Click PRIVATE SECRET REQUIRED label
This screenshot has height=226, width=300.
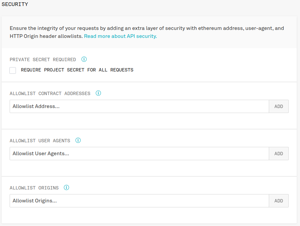(43, 59)
